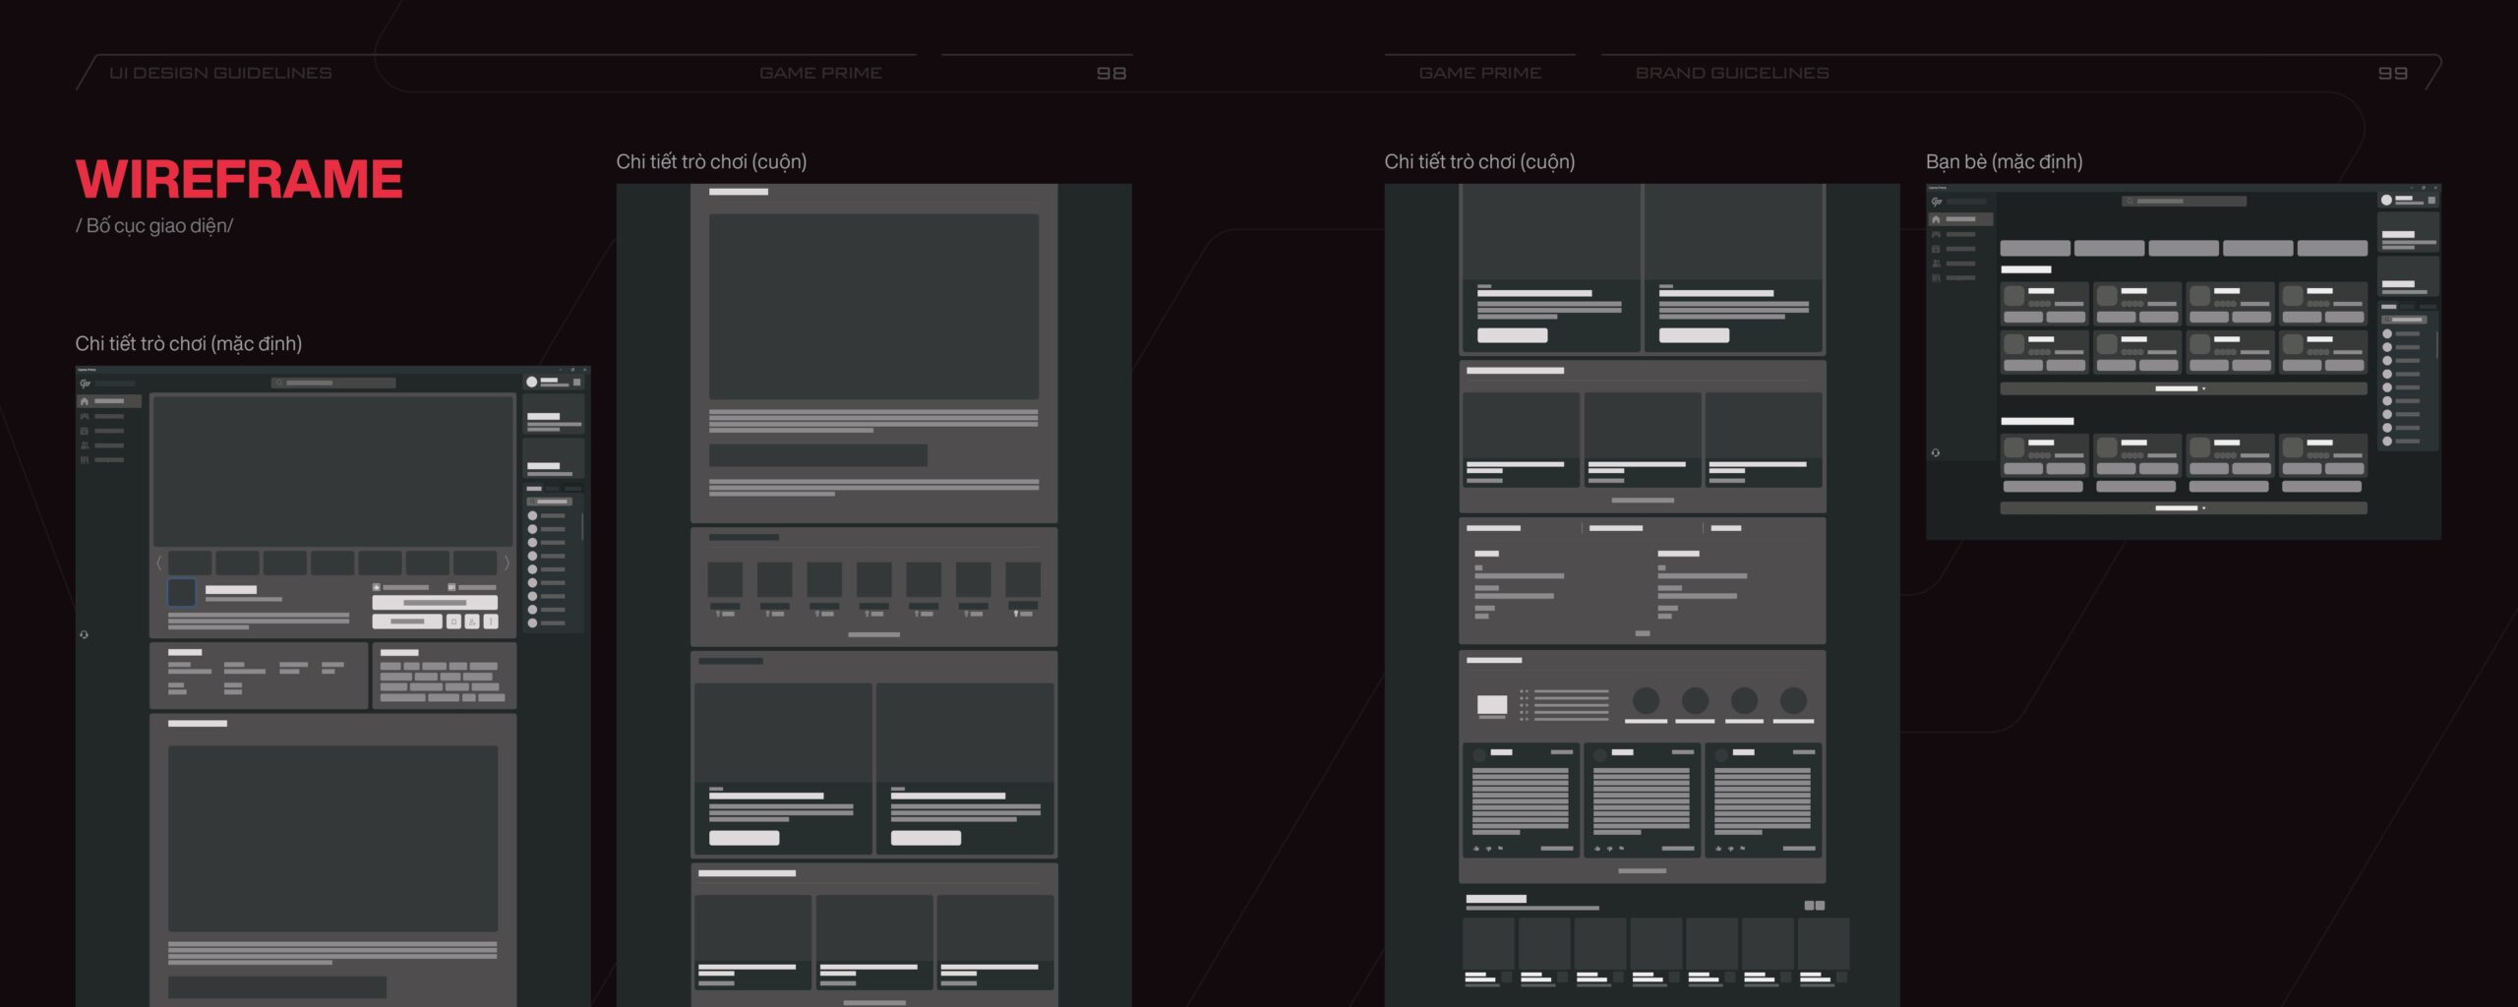Click second view-toggle square above bottom game row
The height and width of the screenshot is (1007, 2518).
click(x=1820, y=906)
